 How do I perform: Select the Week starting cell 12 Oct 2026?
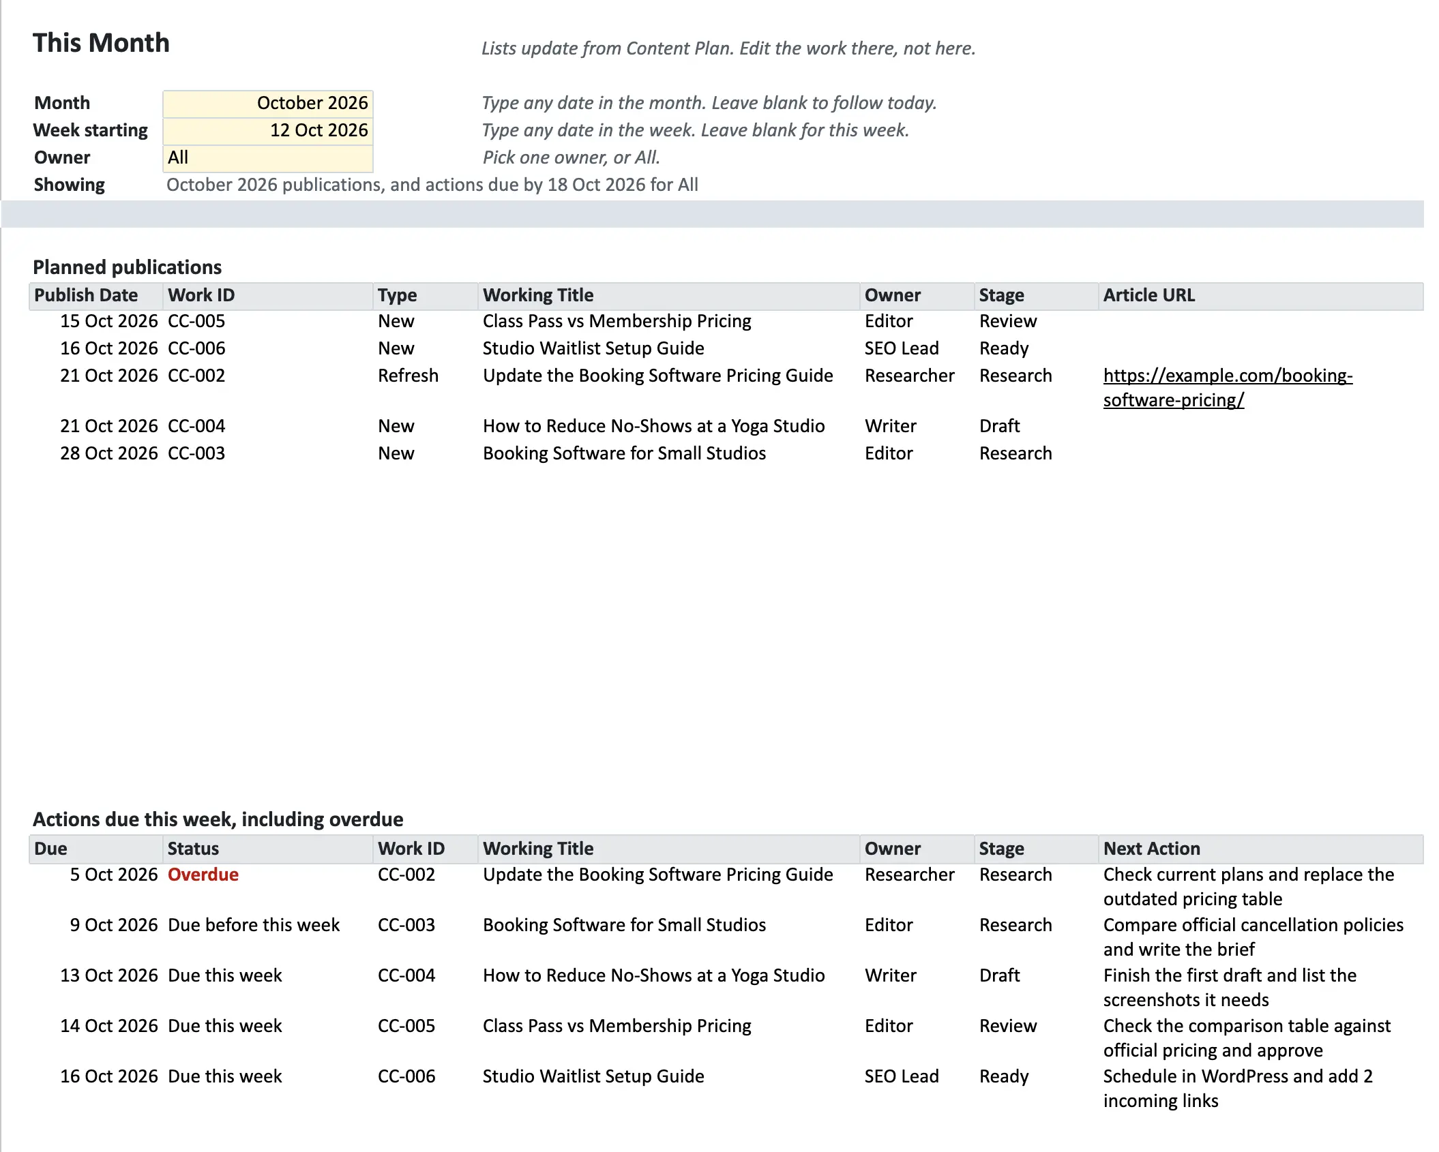267,130
